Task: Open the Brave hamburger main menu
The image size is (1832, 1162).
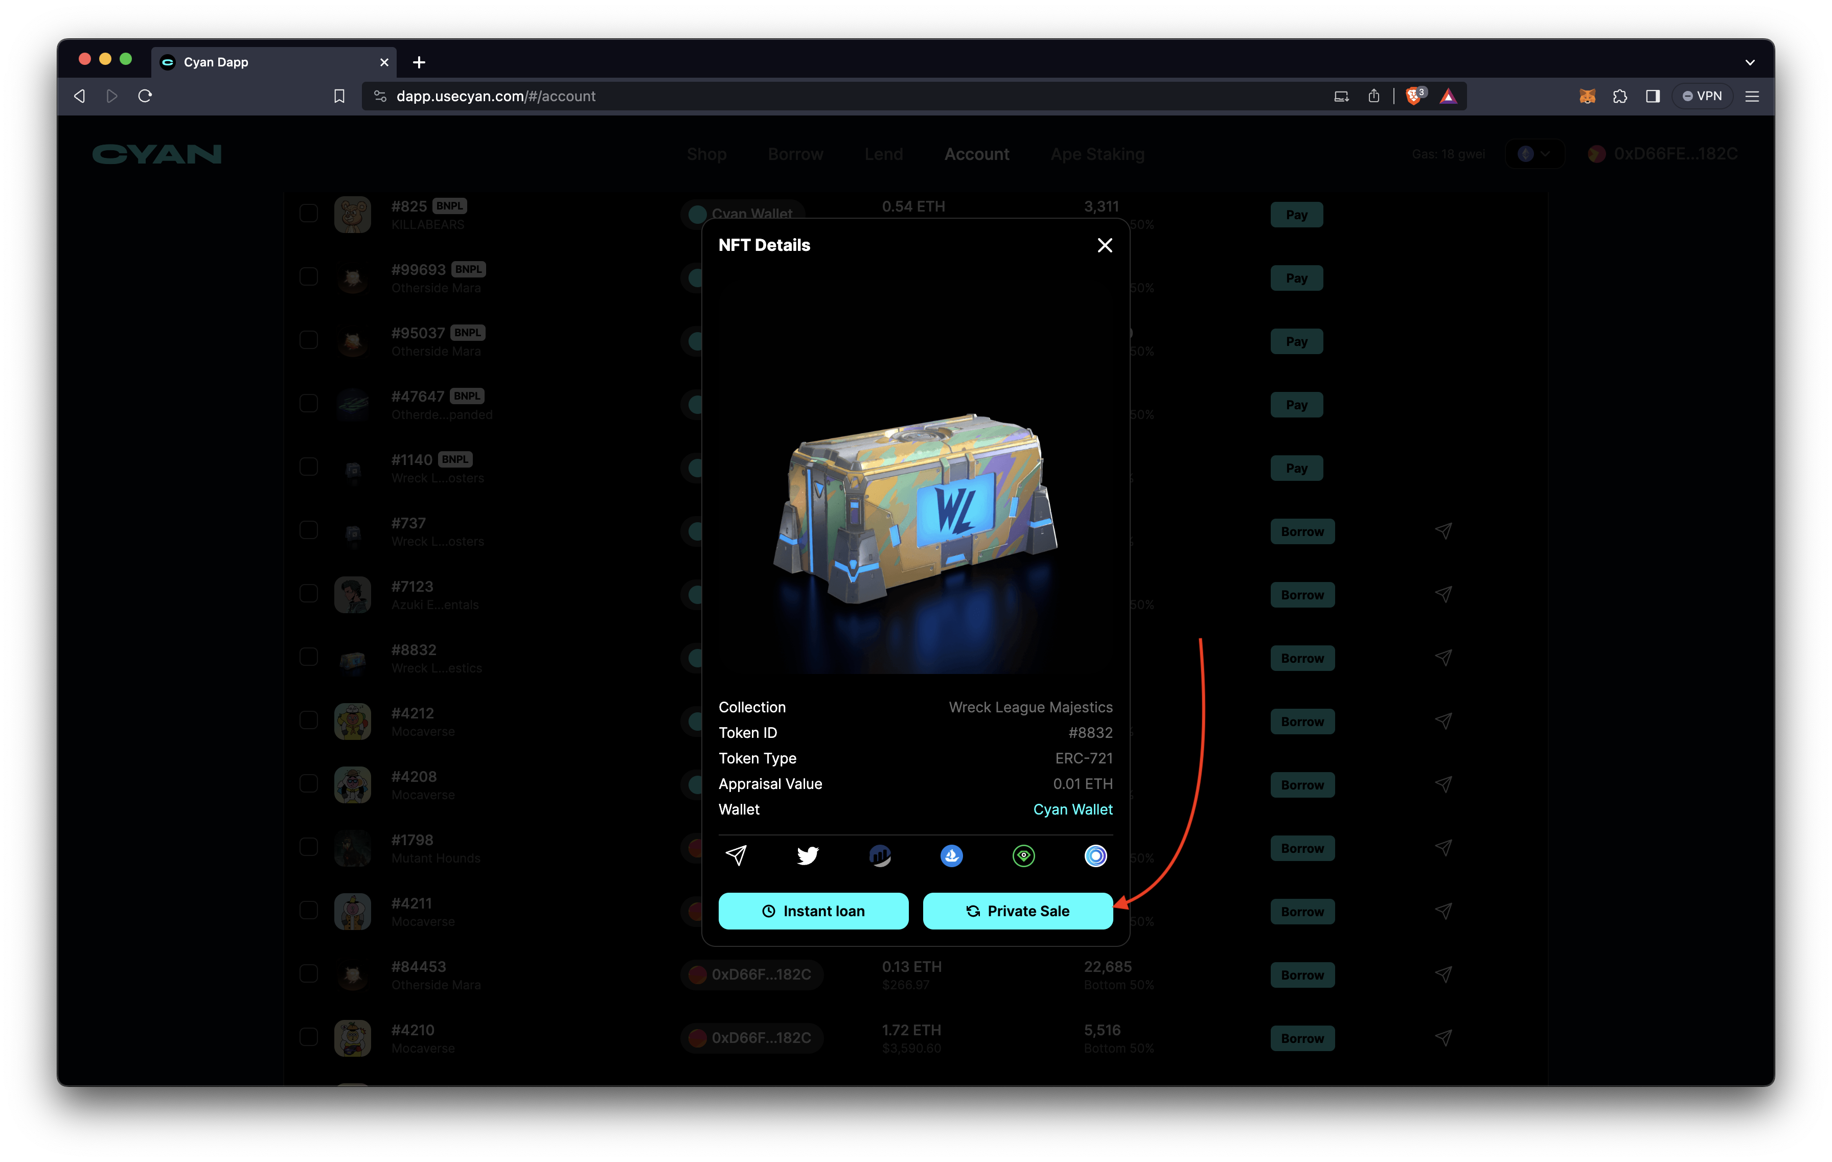Action: pyautogui.click(x=1751, y=96)
